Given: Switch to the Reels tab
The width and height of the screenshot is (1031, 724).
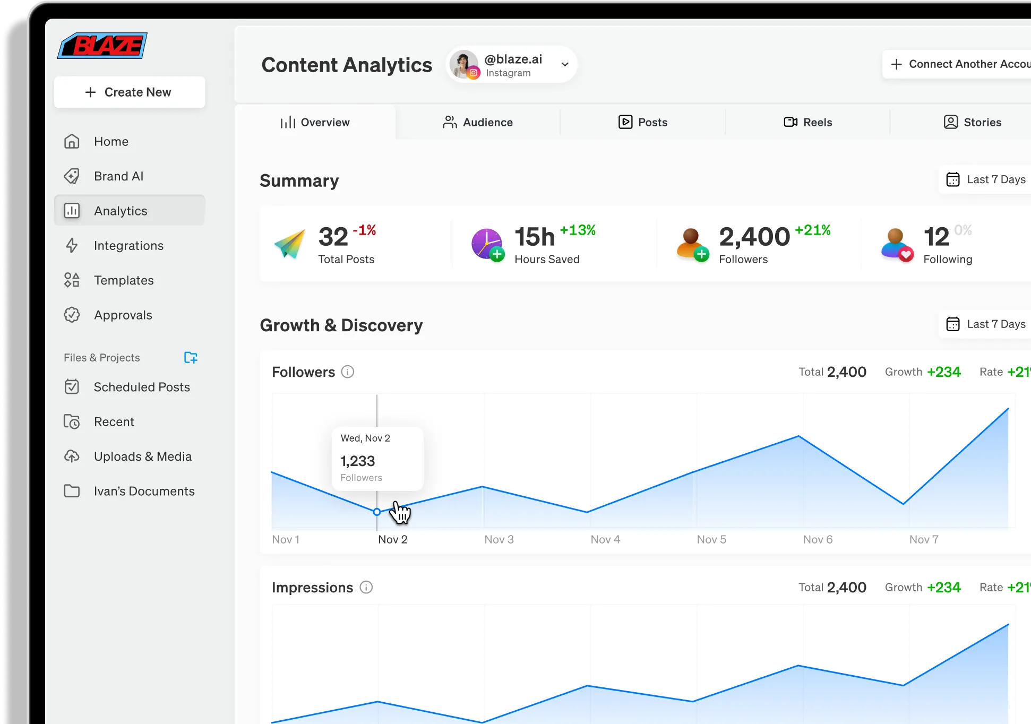Looking at the screenshot, I should click(x=807, y=122).
